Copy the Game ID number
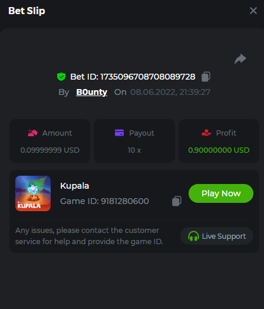The height and width of the screenshot is (309, 264). pos(177,201)
